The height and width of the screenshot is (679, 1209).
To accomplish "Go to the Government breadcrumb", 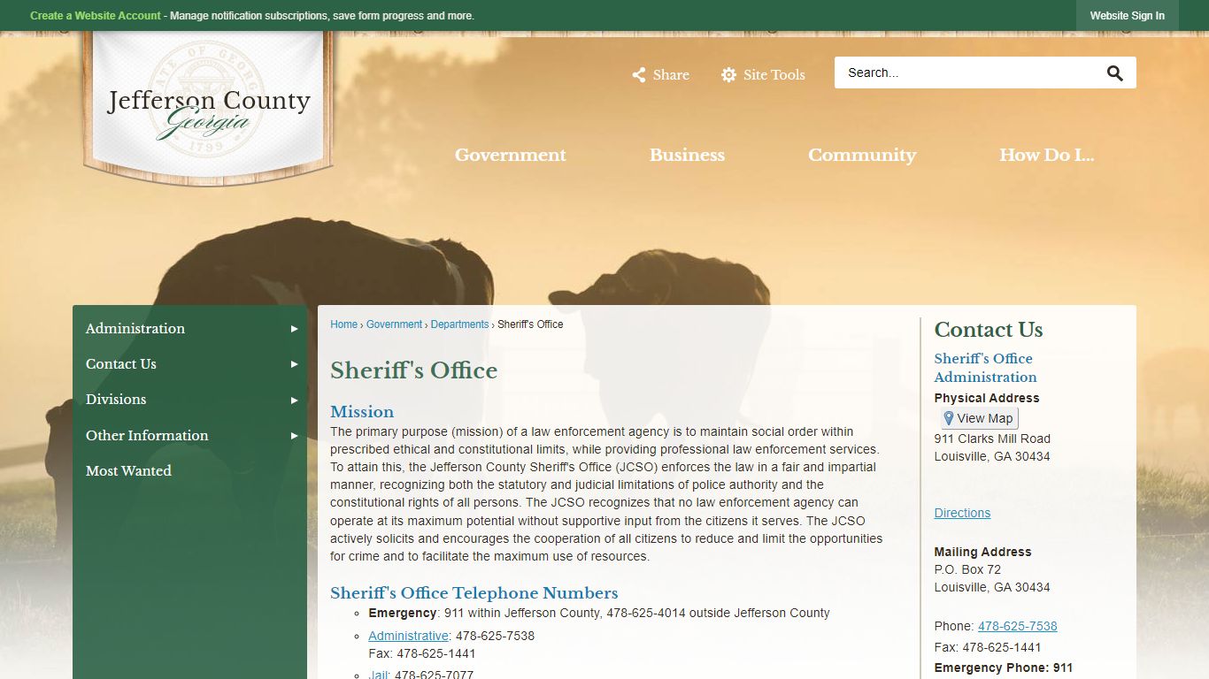I will [394, 324].
